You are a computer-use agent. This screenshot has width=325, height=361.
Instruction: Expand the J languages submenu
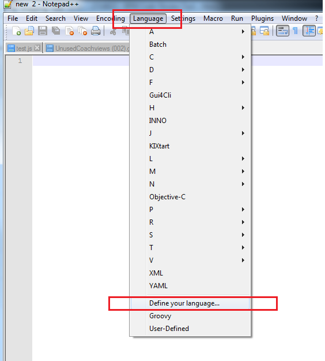190,133
